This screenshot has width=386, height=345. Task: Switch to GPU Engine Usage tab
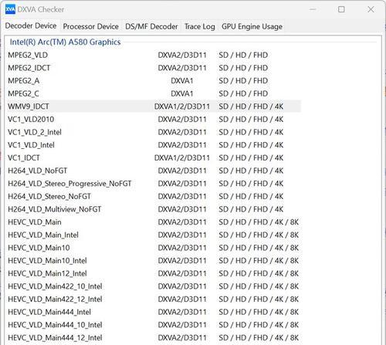252,26
